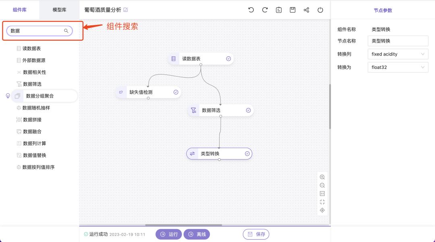Switch to the 模型库 tab
Viewport: 435px width, 242px height.
(59, 10)
